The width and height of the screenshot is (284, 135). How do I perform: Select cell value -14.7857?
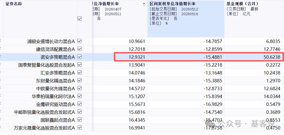[213, 41]
